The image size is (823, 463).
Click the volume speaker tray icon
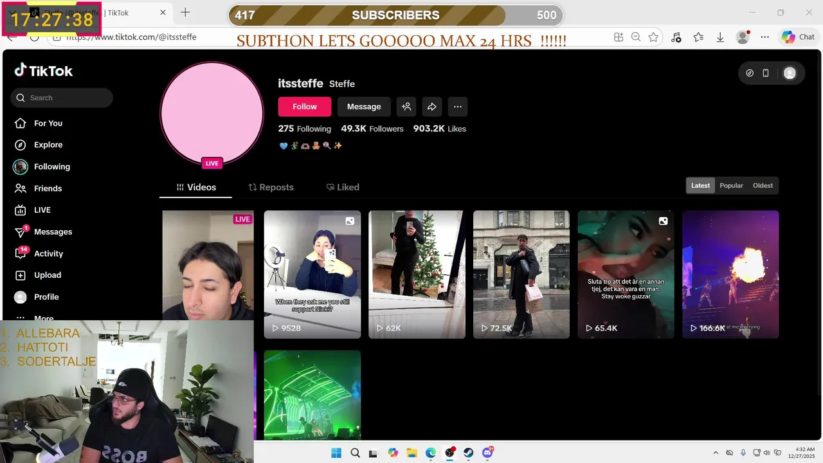tap(767, 453)
